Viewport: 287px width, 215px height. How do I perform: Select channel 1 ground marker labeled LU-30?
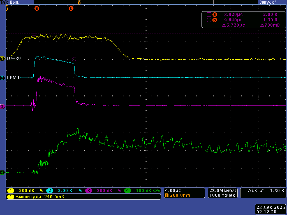3,59
